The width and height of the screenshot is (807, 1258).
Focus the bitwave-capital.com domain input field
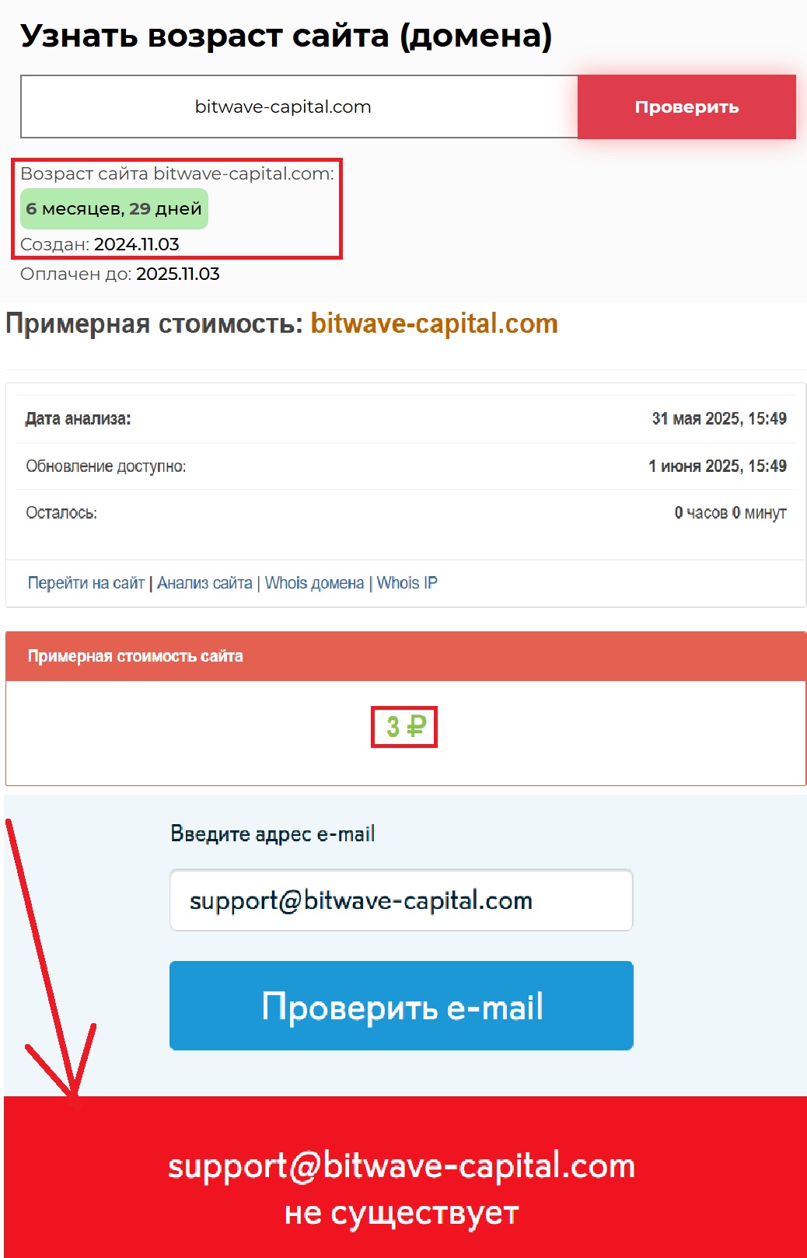[x=299, y=107]
